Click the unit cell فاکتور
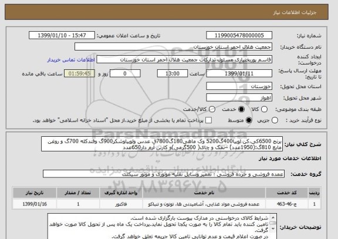This screenshot has height=239, width=338. [121, 204]
